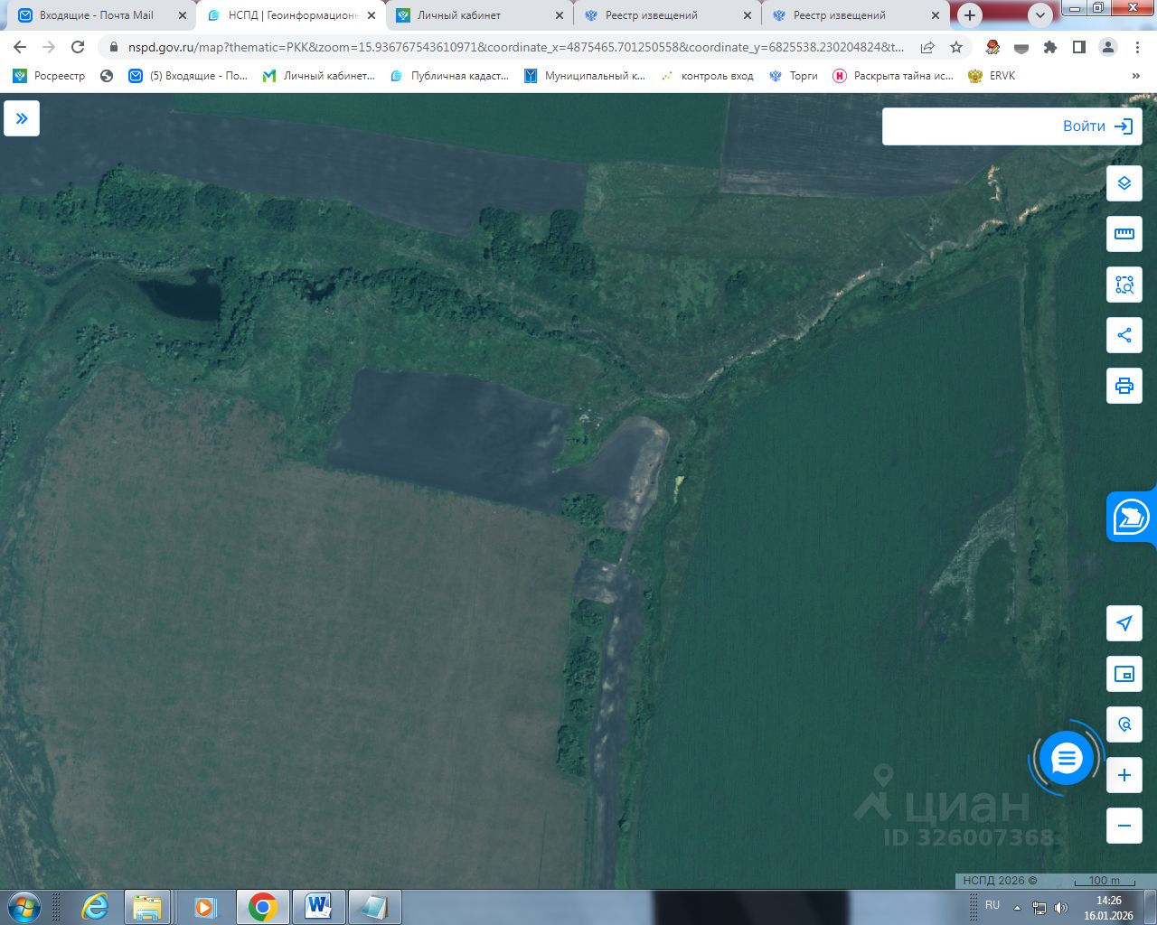Click the НСПД 2026 © attribution text
1157x925 pixels.
coord(1000,880)
